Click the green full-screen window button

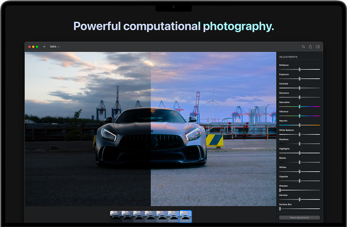(37, 47)
